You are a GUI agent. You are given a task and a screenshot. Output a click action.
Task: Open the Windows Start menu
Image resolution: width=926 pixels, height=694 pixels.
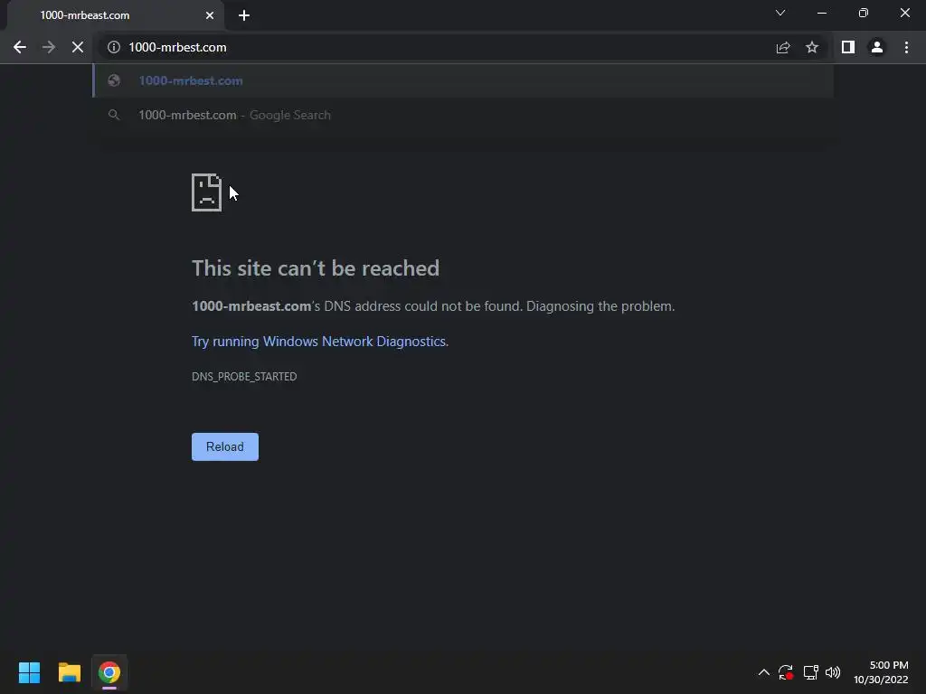29,672
